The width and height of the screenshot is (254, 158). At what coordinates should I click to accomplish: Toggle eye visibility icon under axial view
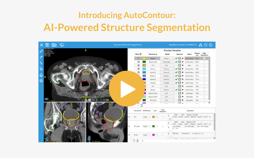coord(93,100)
